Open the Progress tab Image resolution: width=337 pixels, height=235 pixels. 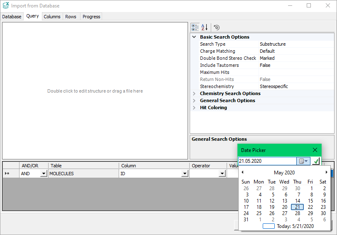91,17
